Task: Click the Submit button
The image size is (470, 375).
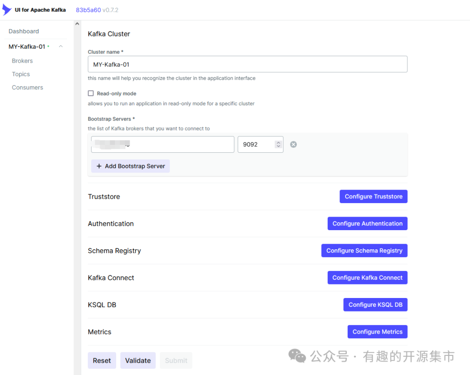Action: (176, 360)
